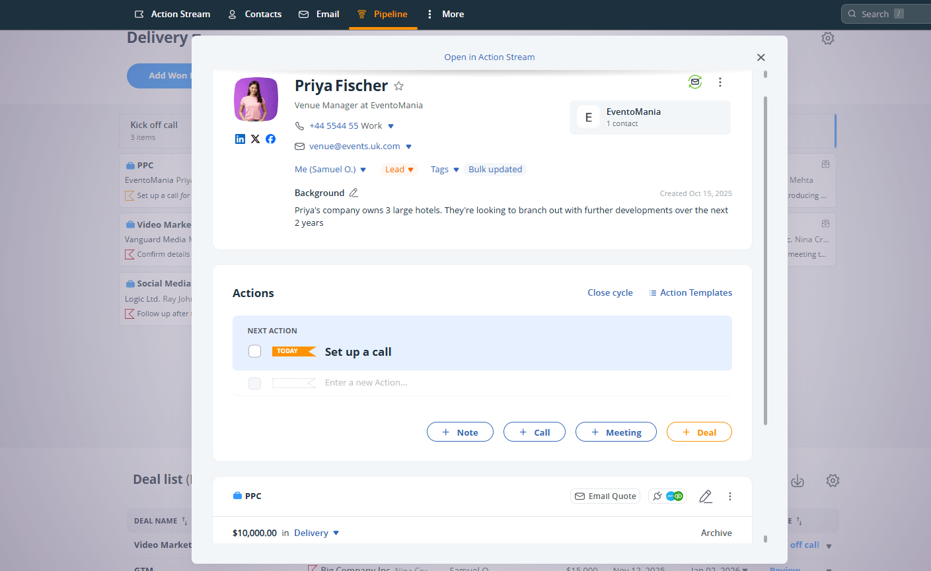
Task: Open Priya's LinkedIn profile icon
Action: pyautogui.click(x=240, y=139)
